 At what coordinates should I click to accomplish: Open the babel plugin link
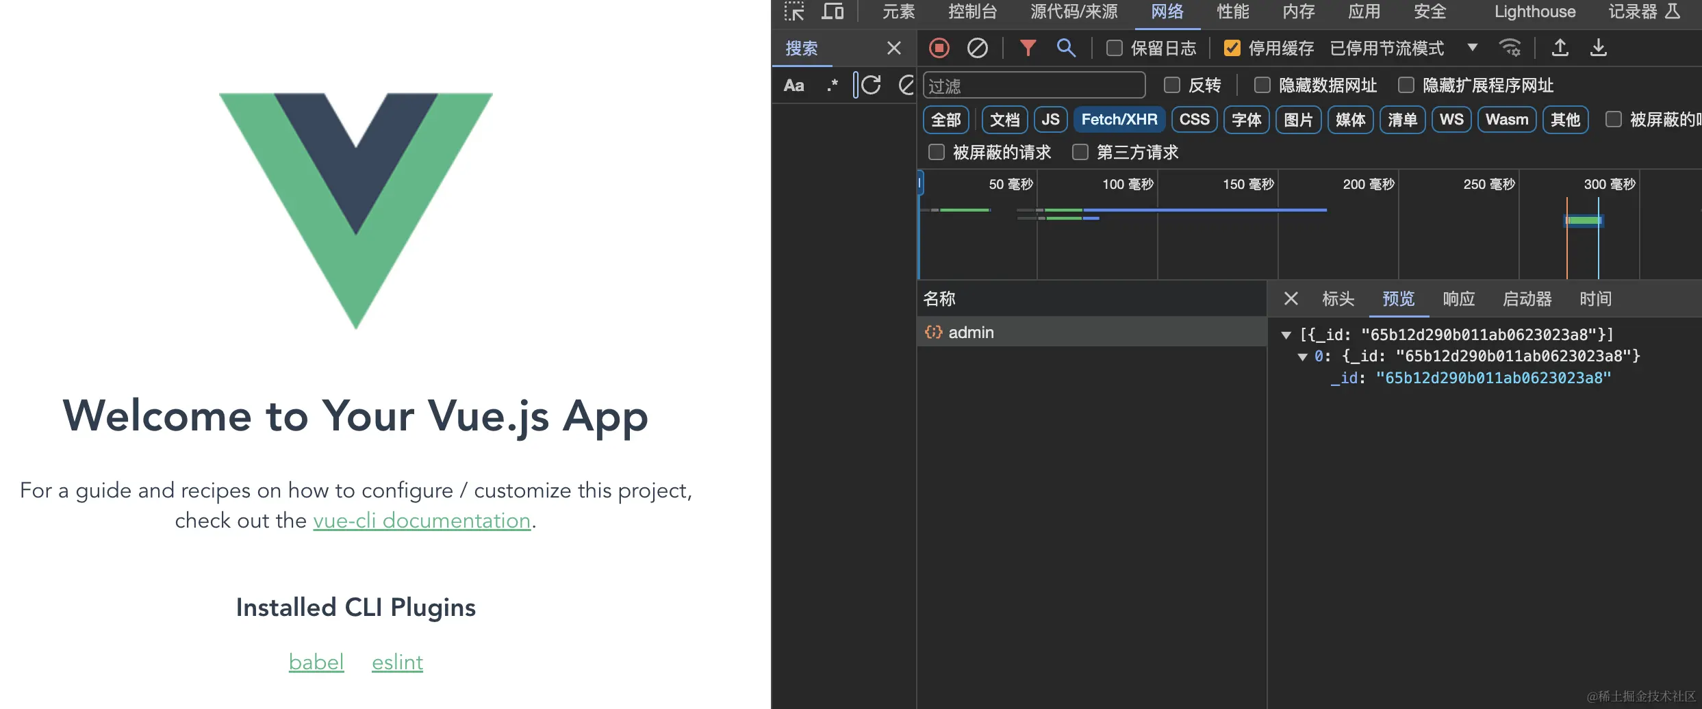tap(316, 662)
